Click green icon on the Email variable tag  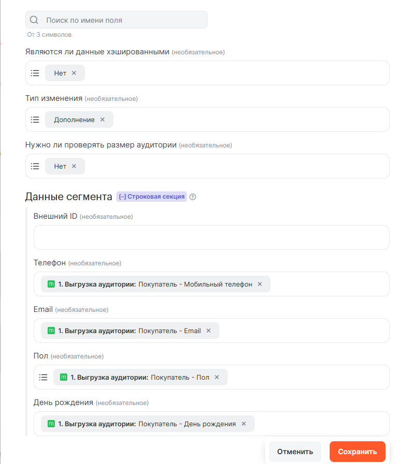[x=51, y=331]
